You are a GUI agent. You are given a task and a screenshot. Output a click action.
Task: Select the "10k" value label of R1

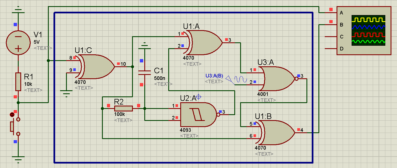[x=28, y=84]
